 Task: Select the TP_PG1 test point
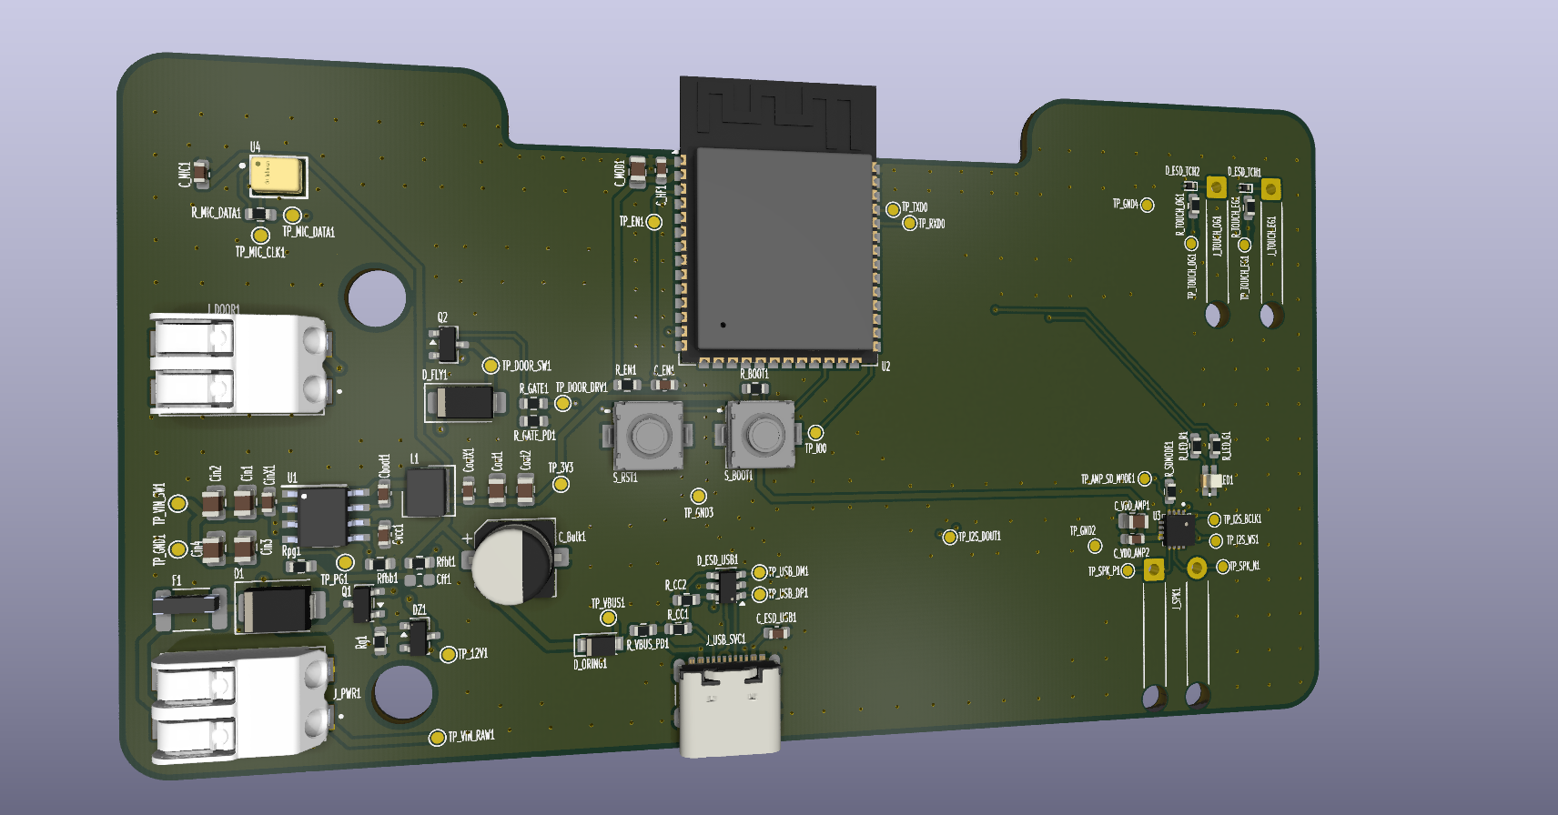pyautogui.click(x=345, y=563)
